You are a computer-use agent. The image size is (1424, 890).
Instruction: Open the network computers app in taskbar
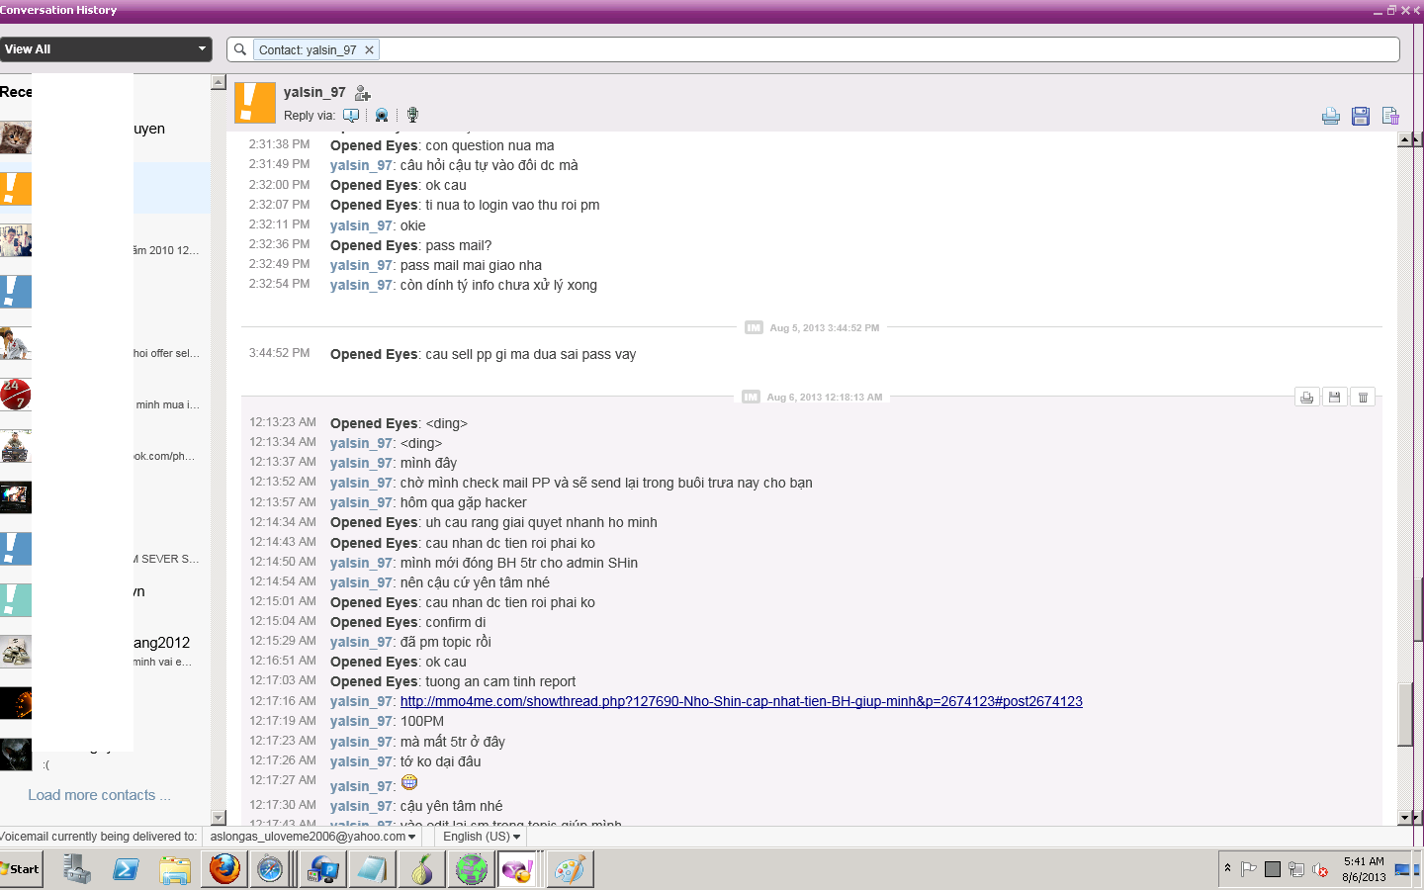coord(323,869)
